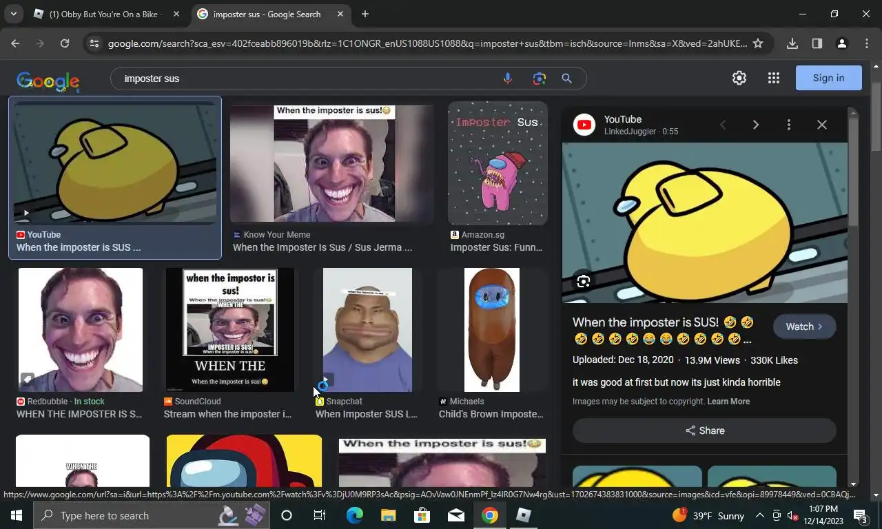
Task: Launch Microsoft Edge from taskbar
Action: (x=355, y=515)
